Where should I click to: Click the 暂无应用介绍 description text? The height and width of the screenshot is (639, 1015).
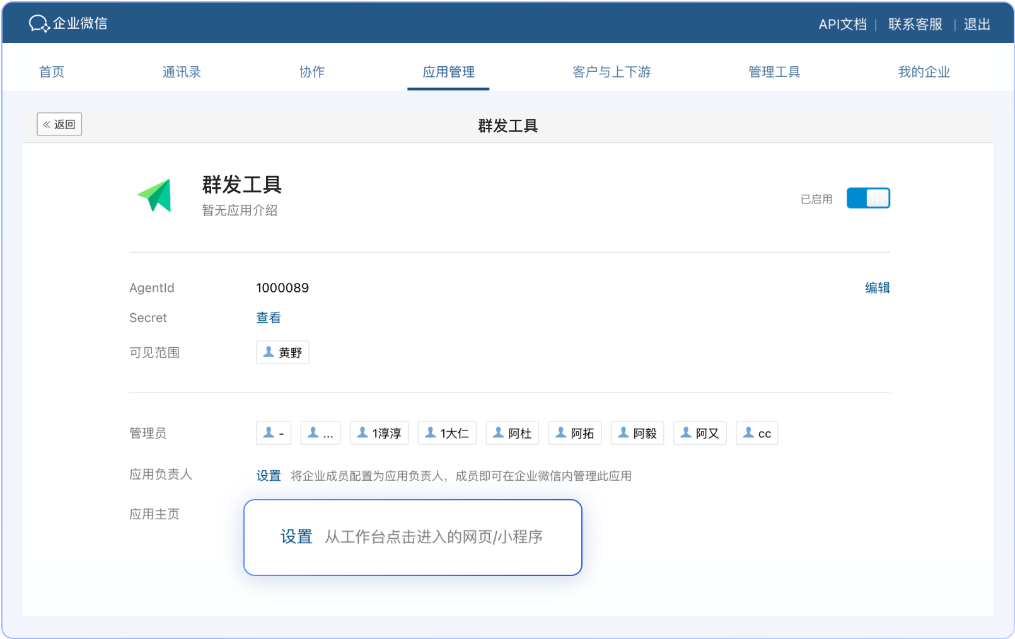pos(240,210)
